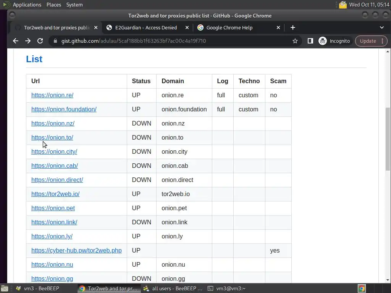This screenshot has height=293, width=391.
Task: Select the Tor2web and tor proxies tab
Action: [x=56, y=27]
